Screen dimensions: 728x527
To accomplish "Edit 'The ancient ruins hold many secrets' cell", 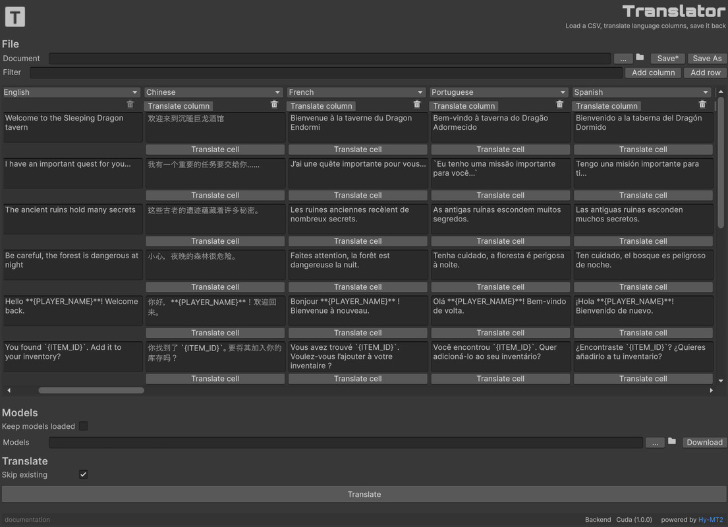I will 73,219.
